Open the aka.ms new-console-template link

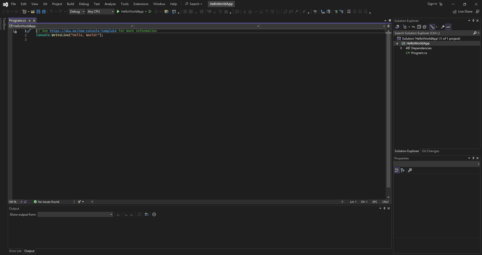point(83,31)
